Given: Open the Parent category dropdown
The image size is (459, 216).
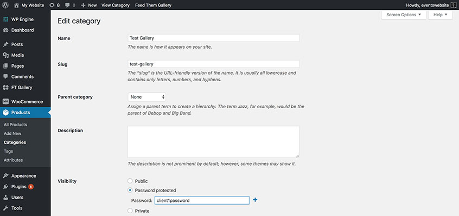Looking at the screenshot, I should (x=146, y=97).
